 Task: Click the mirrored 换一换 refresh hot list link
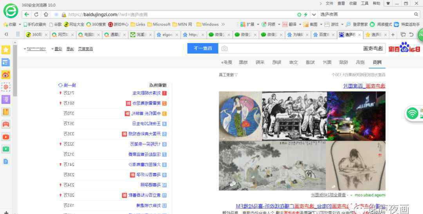point(67,85)
